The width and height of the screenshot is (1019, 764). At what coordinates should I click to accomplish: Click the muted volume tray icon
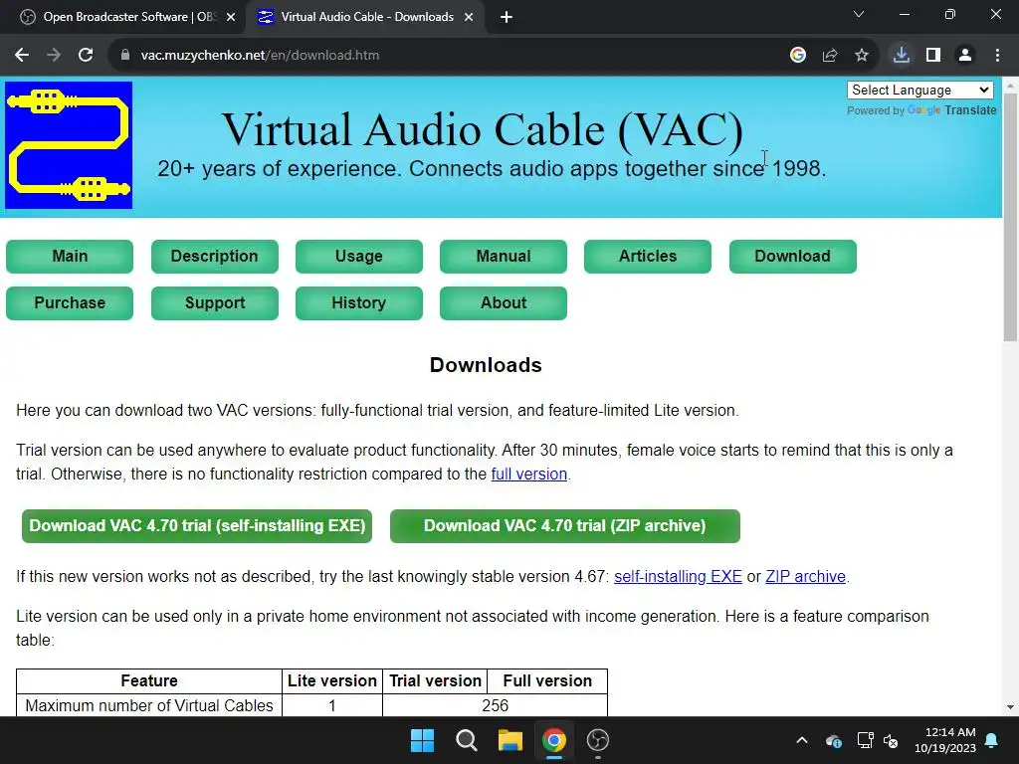point(891,740)
